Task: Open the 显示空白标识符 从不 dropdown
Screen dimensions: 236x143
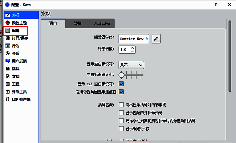Action: coord(131,65)
